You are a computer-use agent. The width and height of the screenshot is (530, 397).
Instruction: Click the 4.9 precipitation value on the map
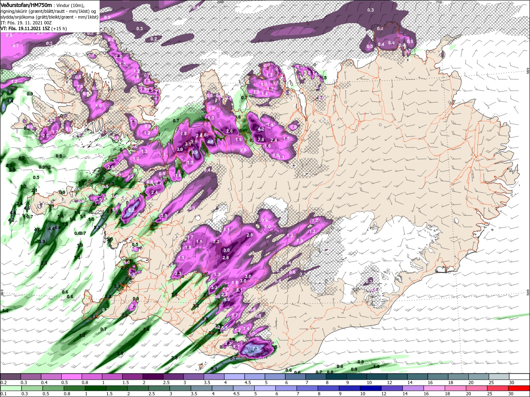click(x=226, y=300)
